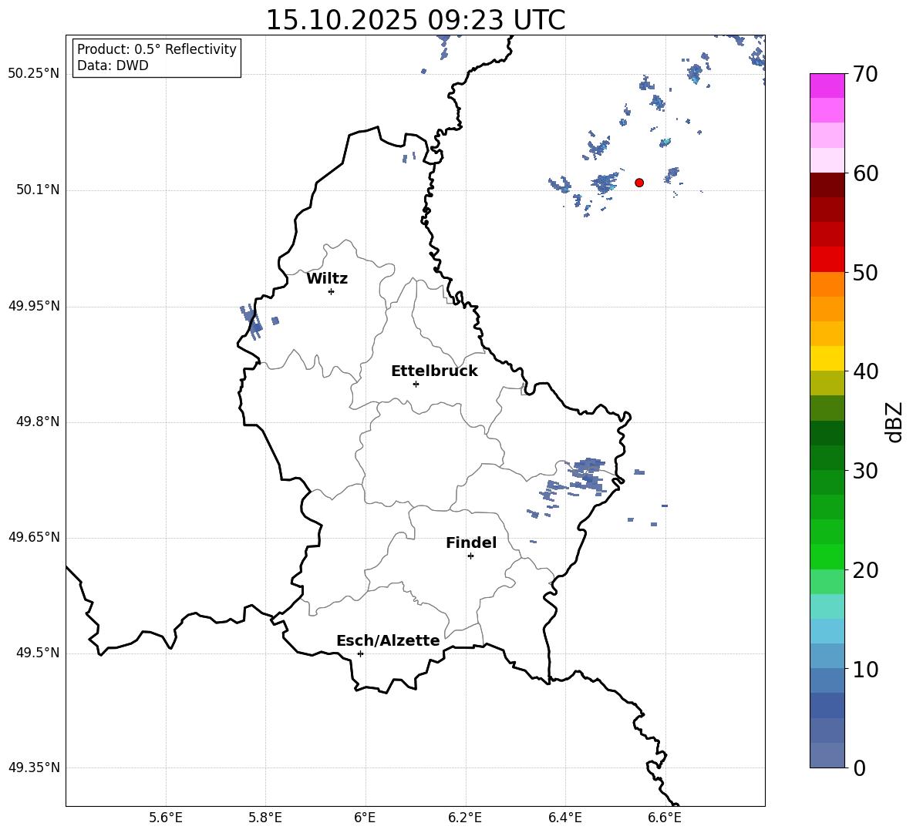
Task: Click the Findel station label
Action: (x=471, y=542)
